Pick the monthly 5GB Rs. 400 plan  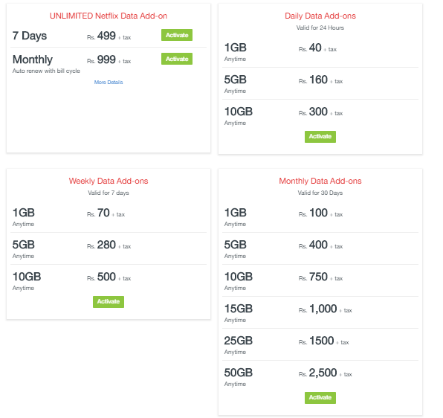pyautogui.click(x=320, y=248)
